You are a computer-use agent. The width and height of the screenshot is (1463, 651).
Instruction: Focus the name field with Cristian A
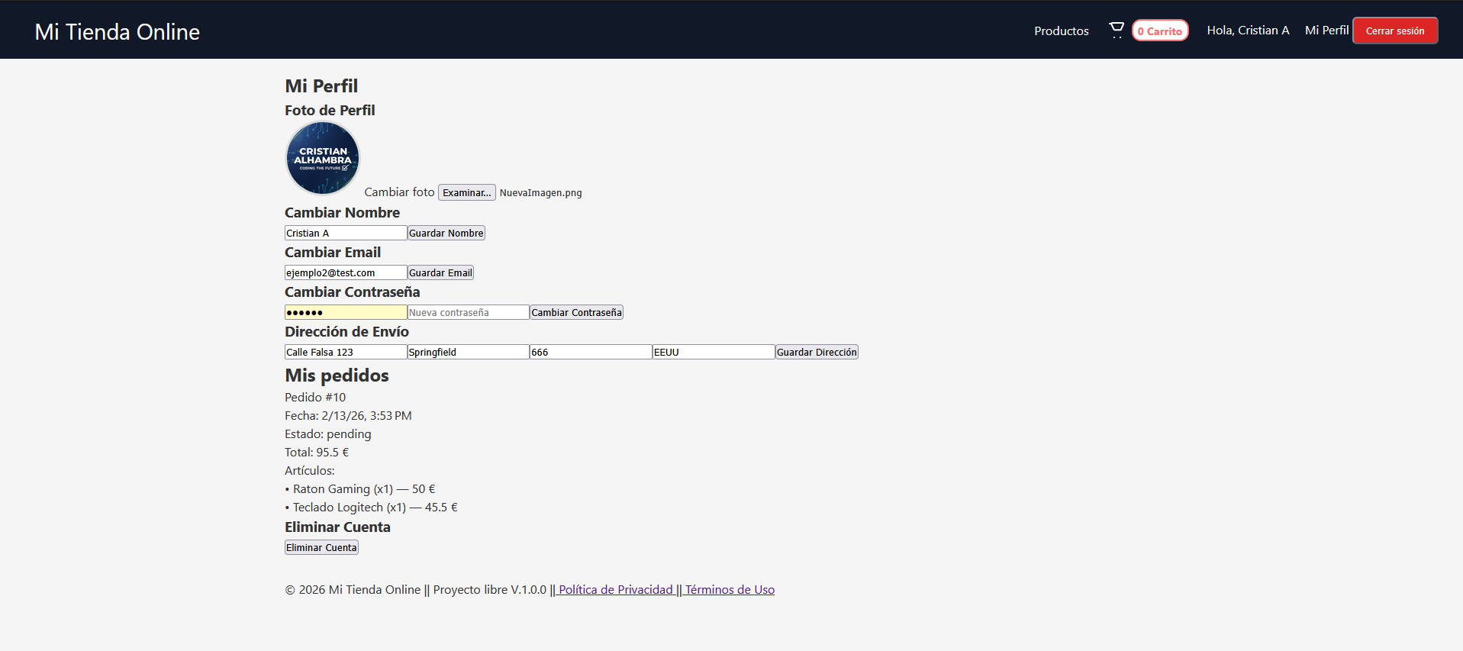point(345,233)
